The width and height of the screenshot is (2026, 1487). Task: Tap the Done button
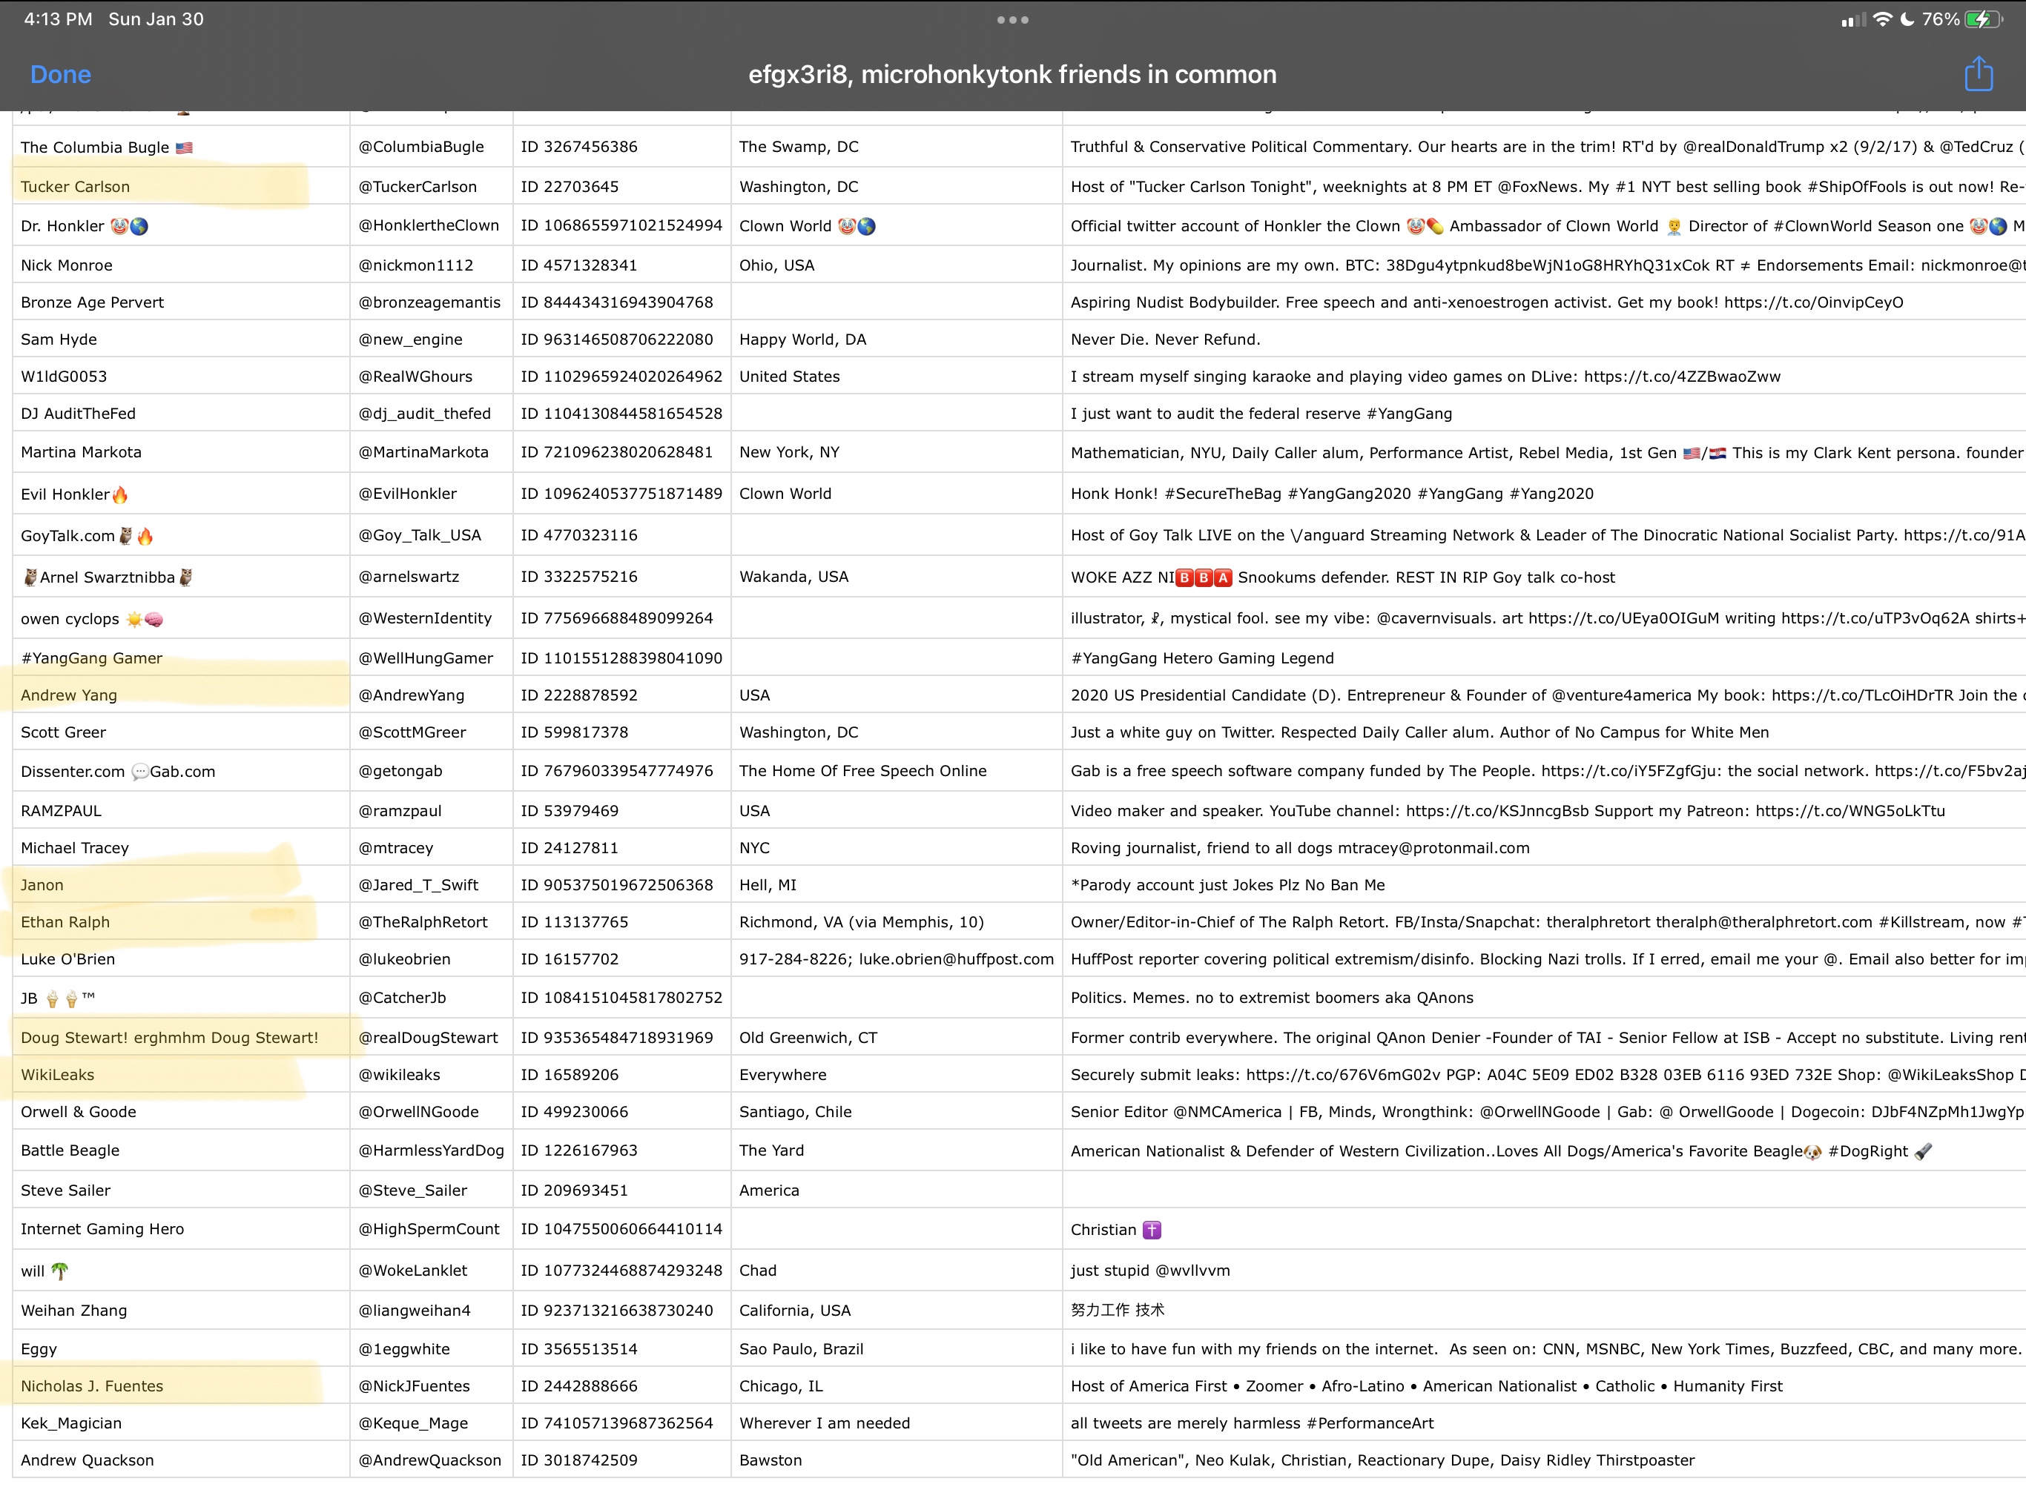pyautogui.click(x=60, y=74)
